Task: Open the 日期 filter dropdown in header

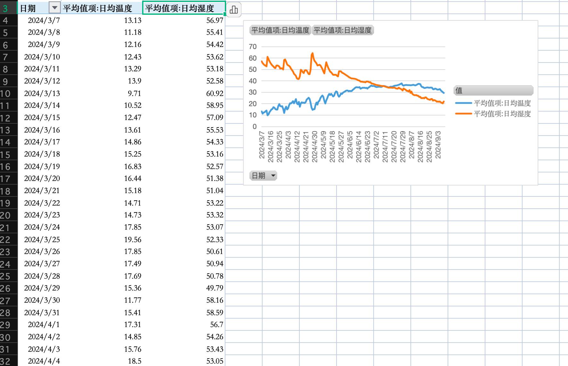Action: [54, 8]
